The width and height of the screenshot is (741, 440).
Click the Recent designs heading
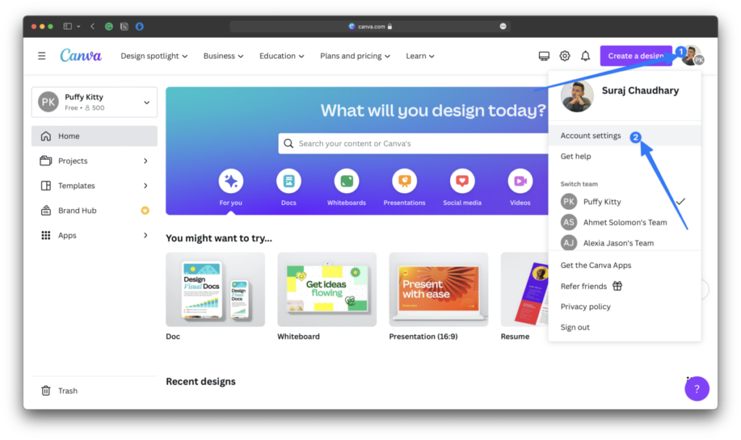pos(201,381)
